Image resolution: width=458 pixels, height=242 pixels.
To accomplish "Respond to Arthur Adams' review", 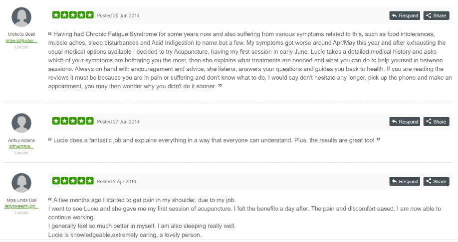I will point(405,121).
